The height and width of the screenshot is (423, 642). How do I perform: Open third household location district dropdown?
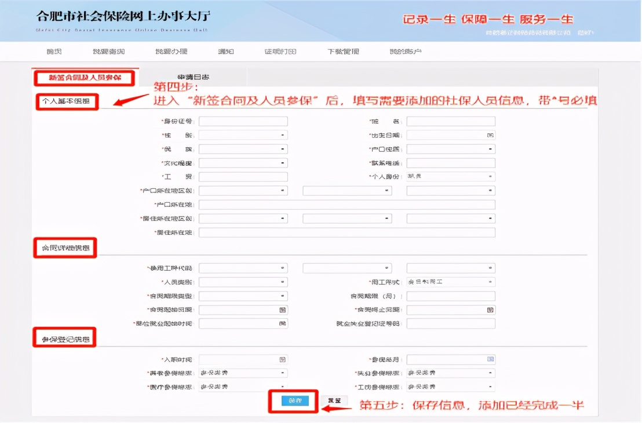coord(451,191)
